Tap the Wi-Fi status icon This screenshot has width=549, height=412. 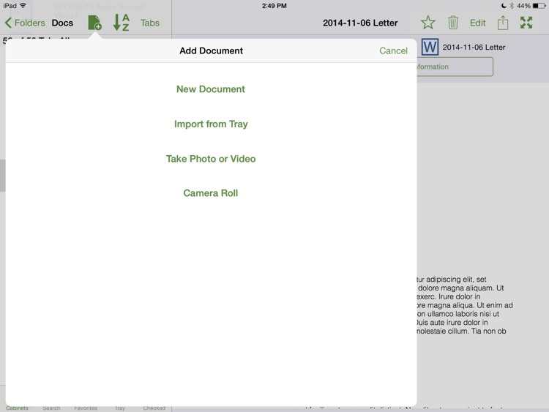pos(23,5)
